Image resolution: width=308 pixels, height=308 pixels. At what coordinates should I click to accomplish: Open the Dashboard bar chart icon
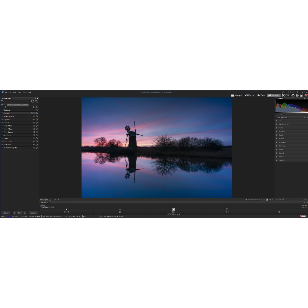[x=301, y=95]
